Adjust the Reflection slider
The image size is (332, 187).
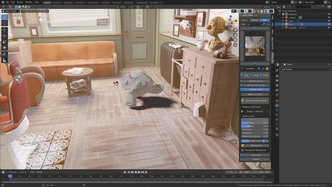(255, 129)
